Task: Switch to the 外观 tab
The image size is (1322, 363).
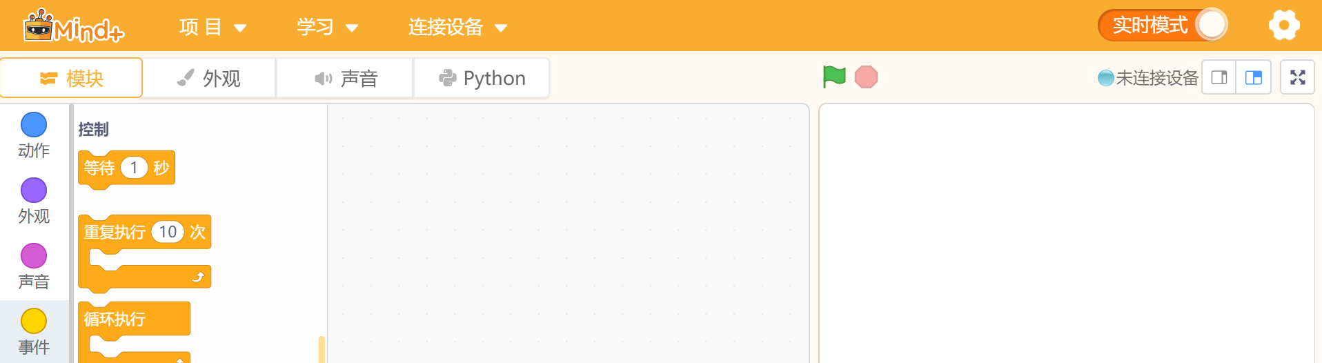Action: coord(208,78)
